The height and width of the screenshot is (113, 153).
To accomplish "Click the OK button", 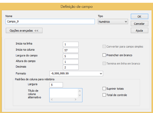I will click(139, 16).
